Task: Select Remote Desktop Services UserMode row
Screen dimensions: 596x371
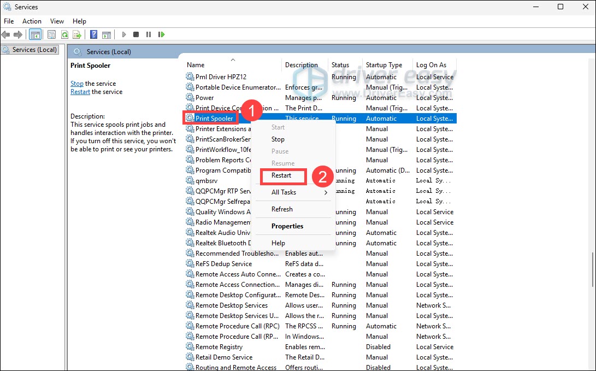Action: click(321, 316)
